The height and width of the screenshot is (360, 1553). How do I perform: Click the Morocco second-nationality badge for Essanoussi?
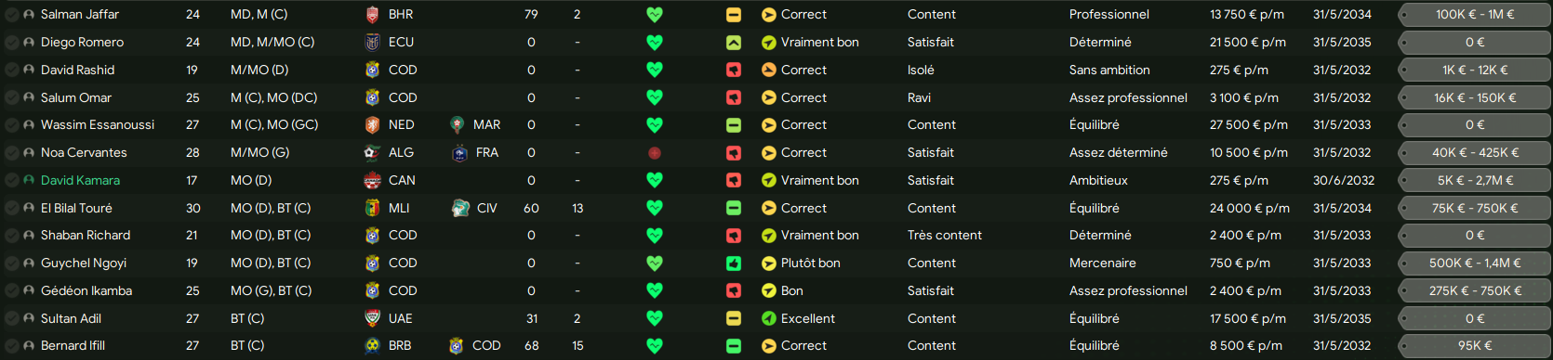(x=457, y=125)
